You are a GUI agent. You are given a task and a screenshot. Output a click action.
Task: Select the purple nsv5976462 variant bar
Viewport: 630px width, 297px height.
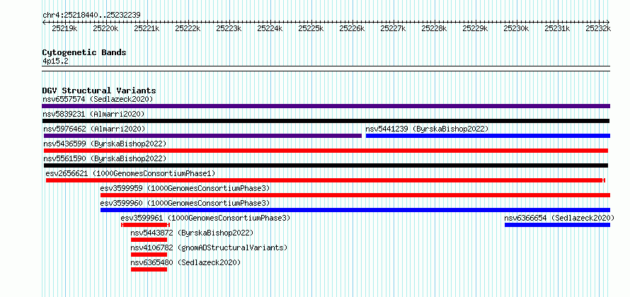click(x=202, y=136)
